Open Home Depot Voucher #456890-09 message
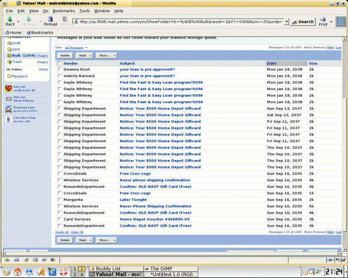Image resolution: width=348 pixels, height=278 pixels. point(155,219)
